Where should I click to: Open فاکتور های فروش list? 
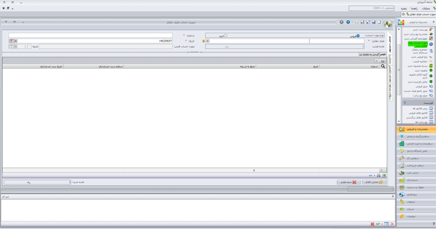coord(419,113)
